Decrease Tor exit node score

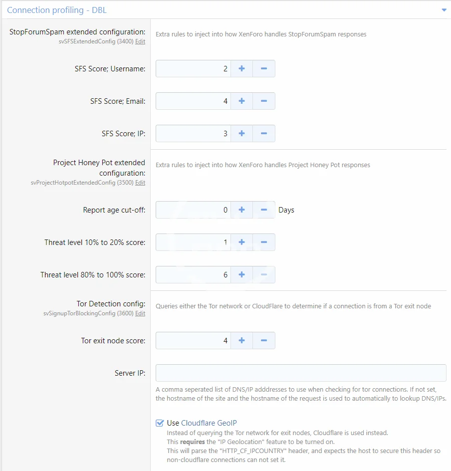click(x=264, y=341)
